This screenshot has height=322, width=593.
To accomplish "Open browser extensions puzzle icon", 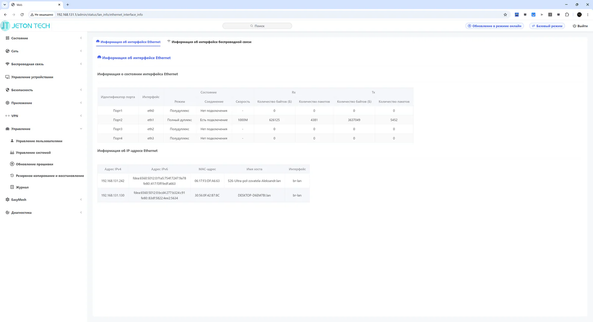I will click(x=567, y=15).
